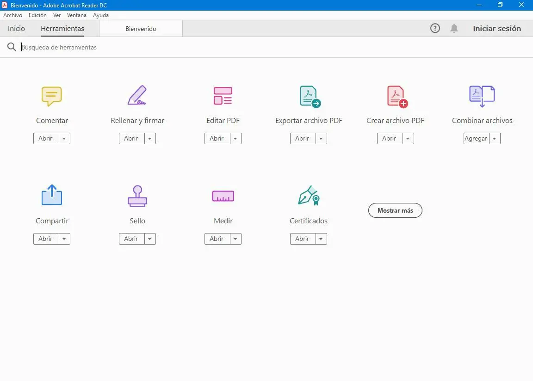This screenshot has width=533, height=381.
Task: Click the Compartir label
Action: pos(52,221)
